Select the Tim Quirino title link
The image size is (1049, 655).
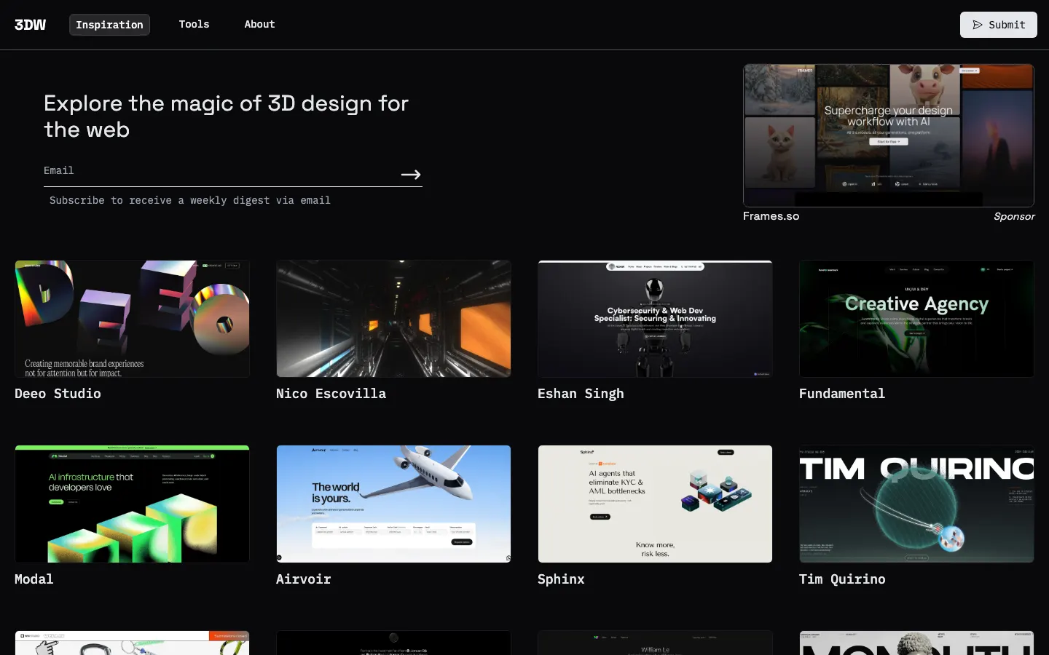pyautogui.click(x=842, y=579)
